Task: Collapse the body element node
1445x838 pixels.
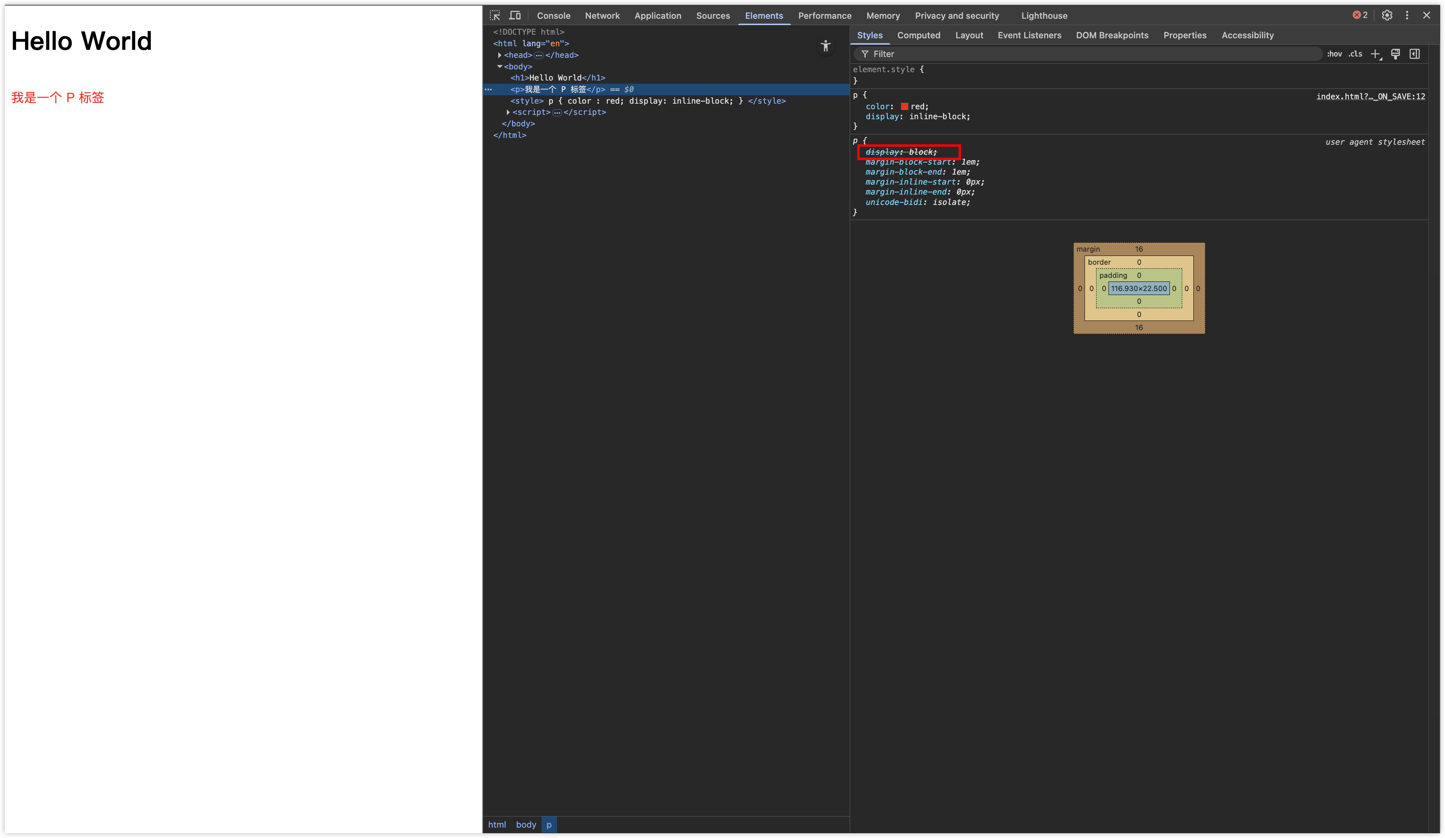Action: pos(500,67)
